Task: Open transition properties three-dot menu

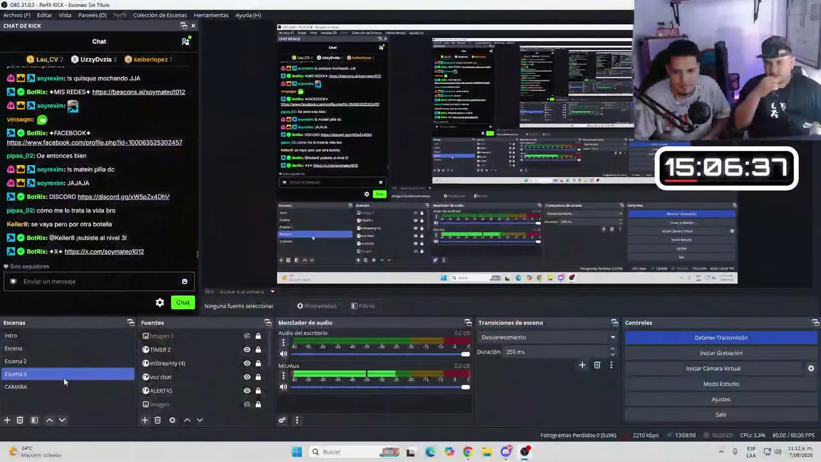Action: 611,365
